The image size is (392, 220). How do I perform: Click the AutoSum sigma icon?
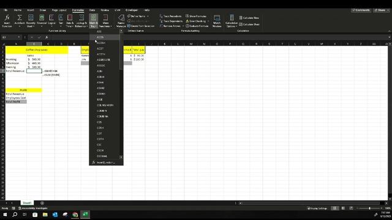(20, 21)
